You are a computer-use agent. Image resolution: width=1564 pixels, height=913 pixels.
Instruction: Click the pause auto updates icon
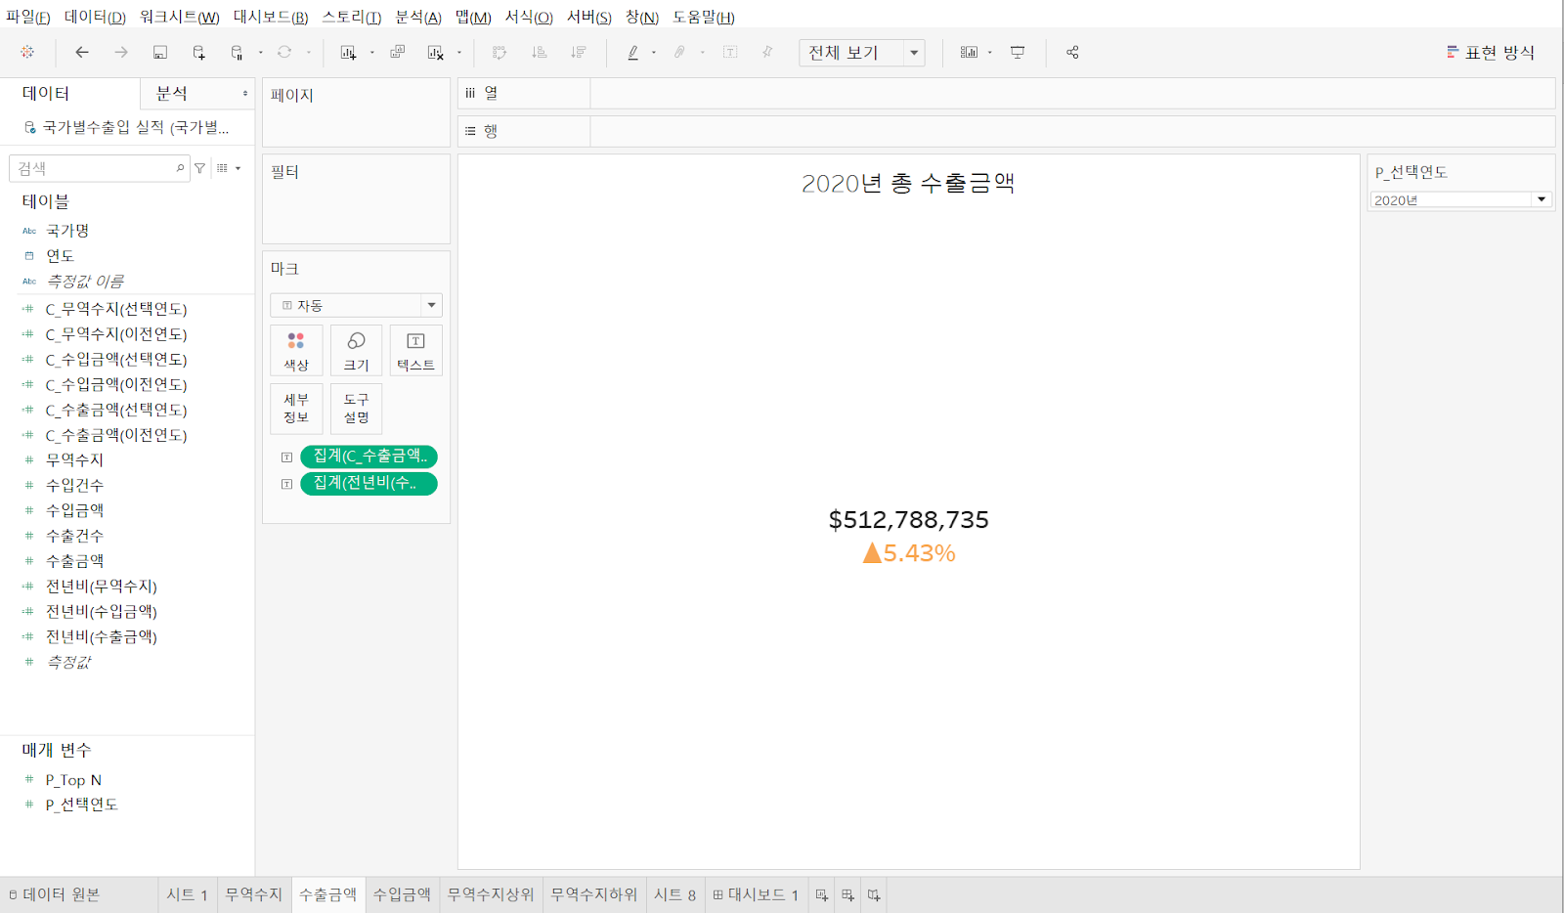coord(238,52)
